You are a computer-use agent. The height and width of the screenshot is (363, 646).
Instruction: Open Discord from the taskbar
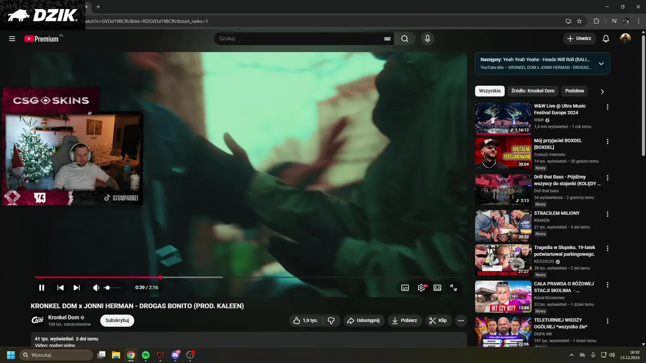point(175,355)
